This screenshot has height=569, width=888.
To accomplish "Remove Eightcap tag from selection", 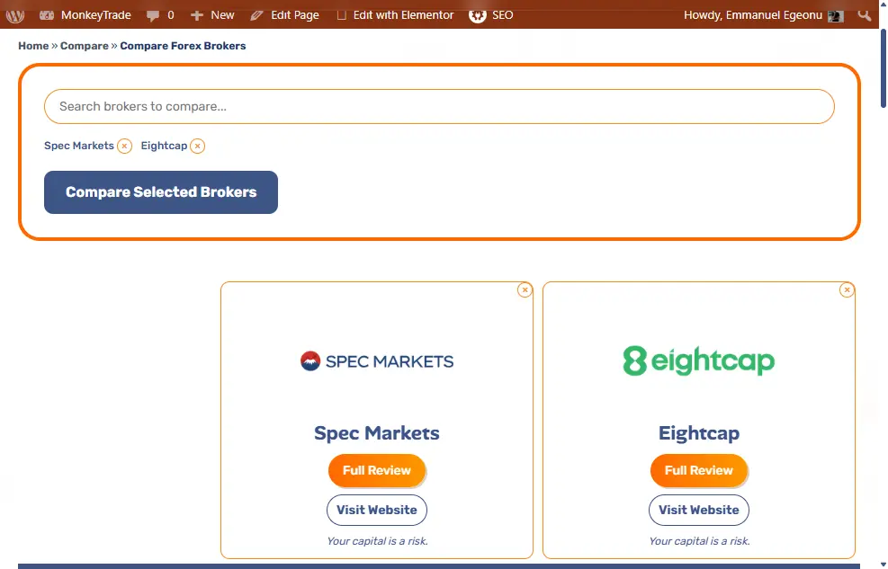I will click(197, 146).
